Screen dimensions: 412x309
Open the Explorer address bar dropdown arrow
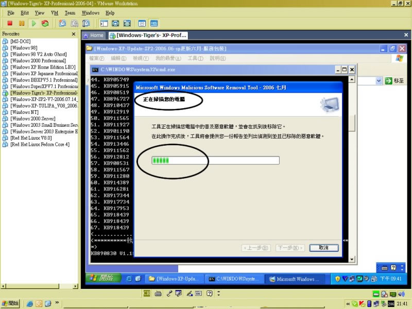pyautogui.click(x=379, y=81)
